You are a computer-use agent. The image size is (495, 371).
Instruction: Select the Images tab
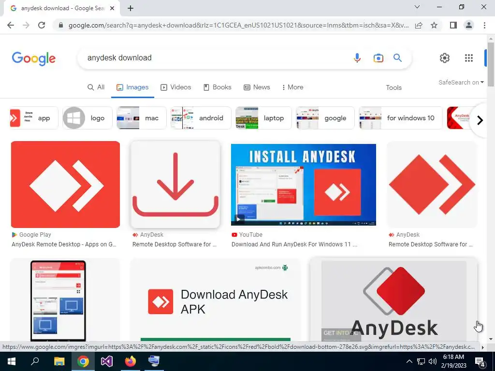point(132,87)
